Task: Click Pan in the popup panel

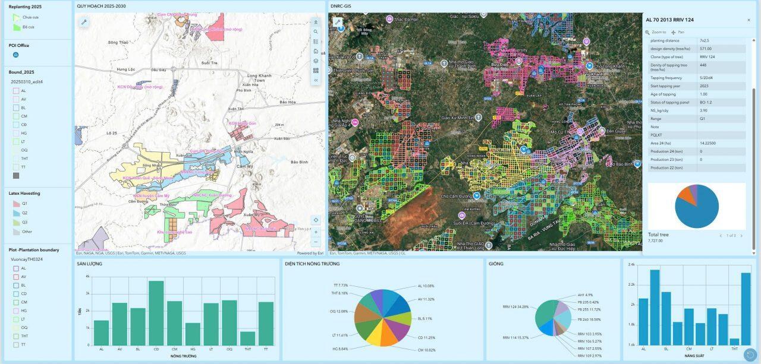Action: (678, 32)
